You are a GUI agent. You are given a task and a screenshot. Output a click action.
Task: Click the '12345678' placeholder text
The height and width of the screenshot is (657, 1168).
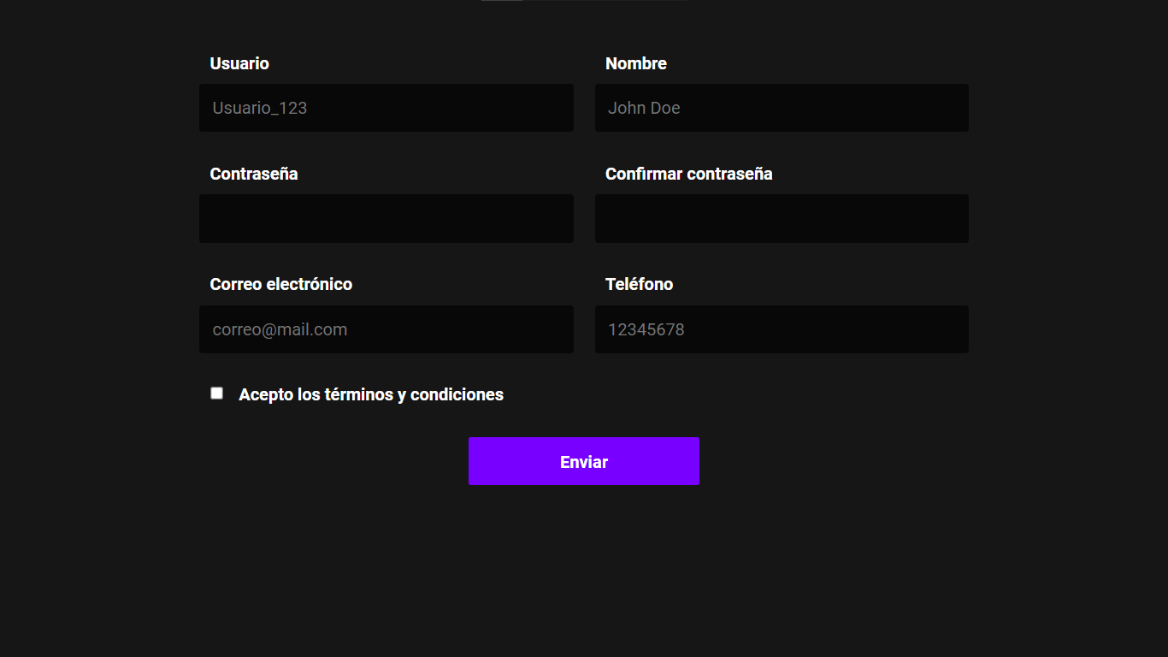click(646, 329)
